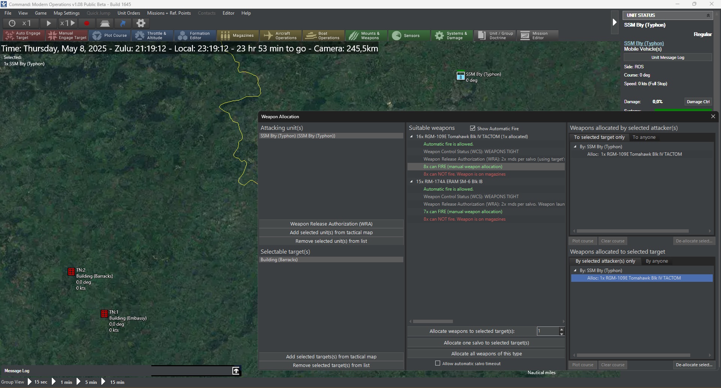The height and width of the screenshot is (388, 721).
Task: Open Systems & Damage panel
Action: click(x=451, y=36)
